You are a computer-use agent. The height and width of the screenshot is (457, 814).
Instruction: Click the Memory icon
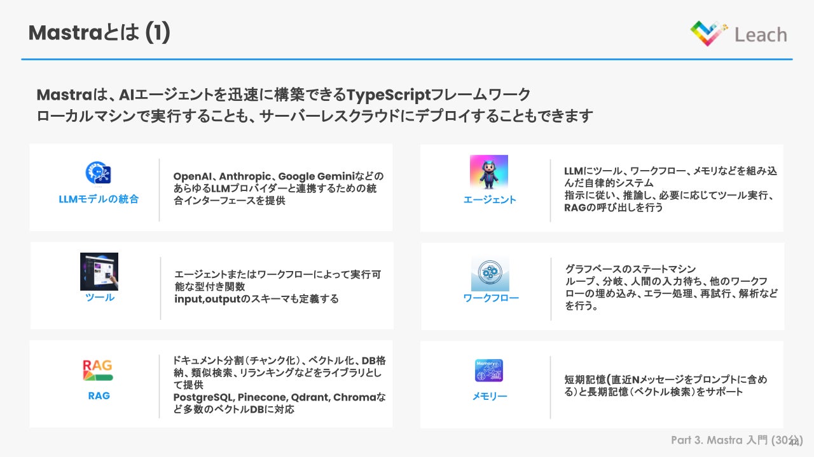(x=489, y=371)
